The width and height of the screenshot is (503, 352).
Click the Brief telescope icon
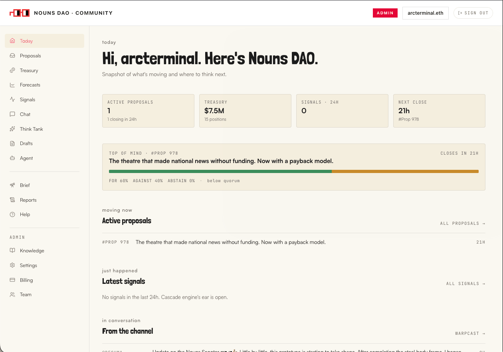[12, 185]
